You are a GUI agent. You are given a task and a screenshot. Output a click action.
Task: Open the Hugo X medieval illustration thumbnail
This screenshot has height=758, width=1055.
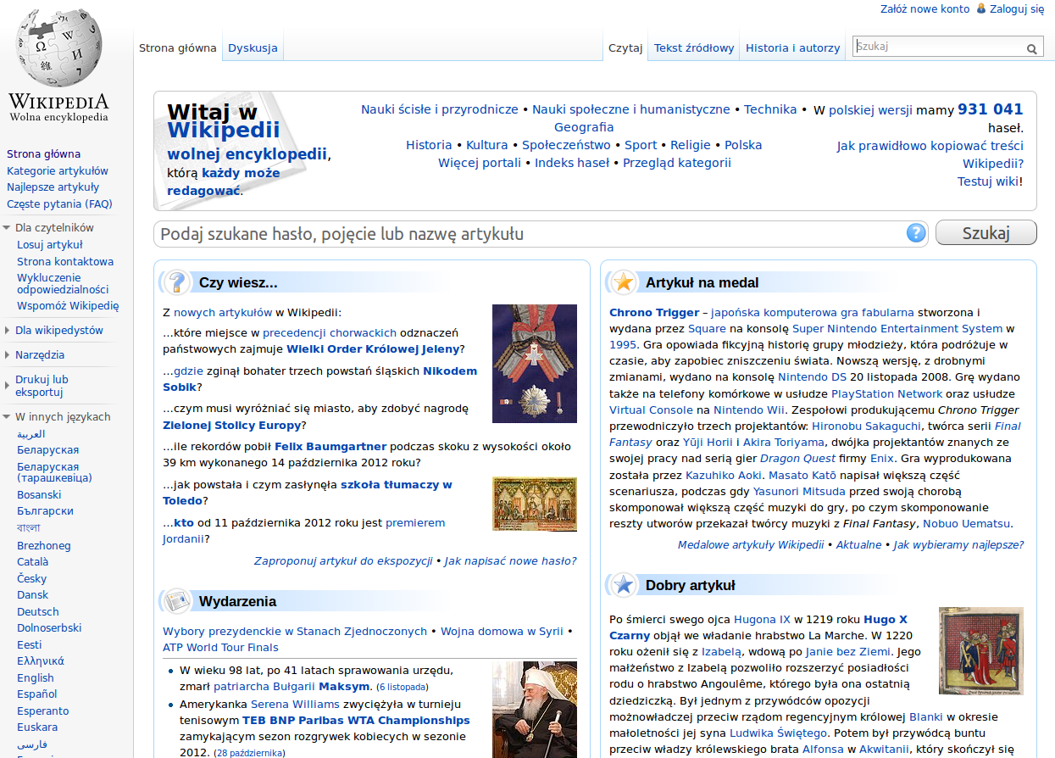coord(981,650)
